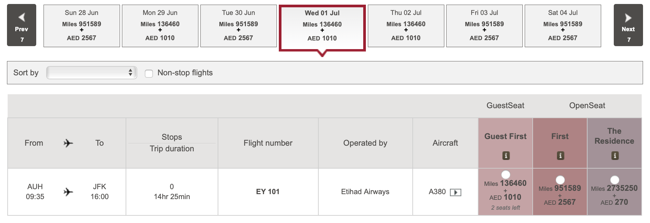Click airplane icon in the From/To header
Image resolution: width=650 pixels, height=223 pixels.
68,143
